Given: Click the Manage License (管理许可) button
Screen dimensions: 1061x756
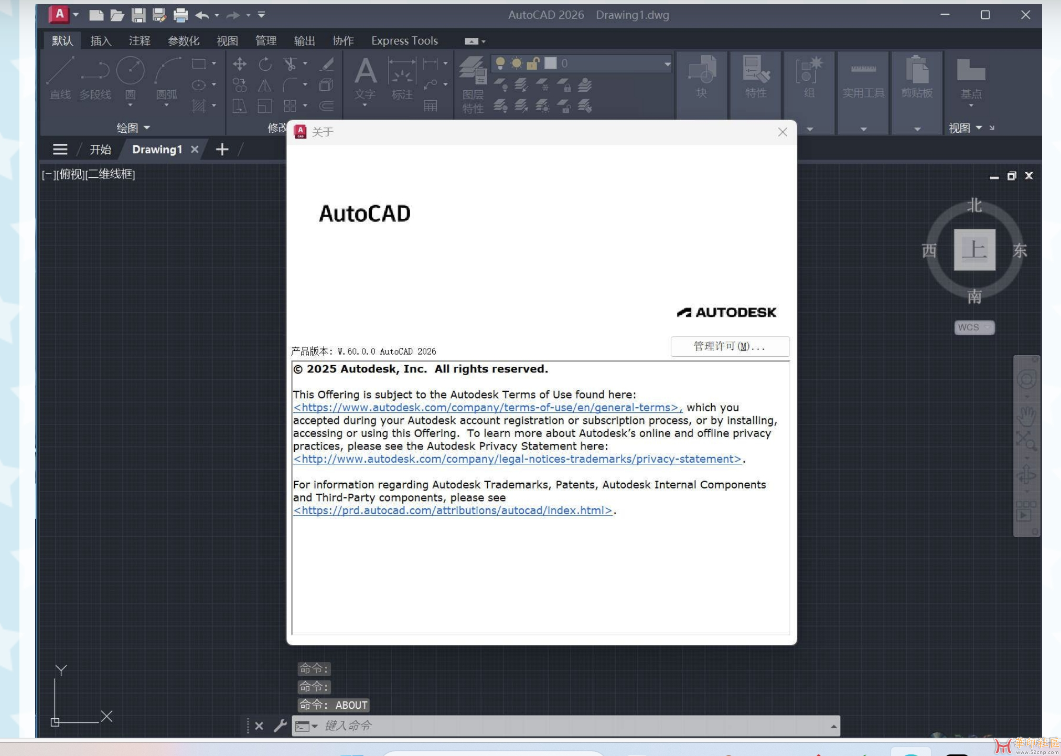Looking at the screenshot, I should [x=730, y=346].
